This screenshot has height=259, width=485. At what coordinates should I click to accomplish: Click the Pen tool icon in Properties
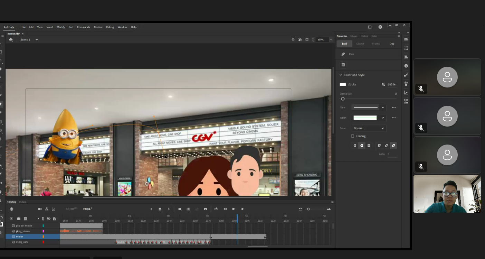point(343,54)
